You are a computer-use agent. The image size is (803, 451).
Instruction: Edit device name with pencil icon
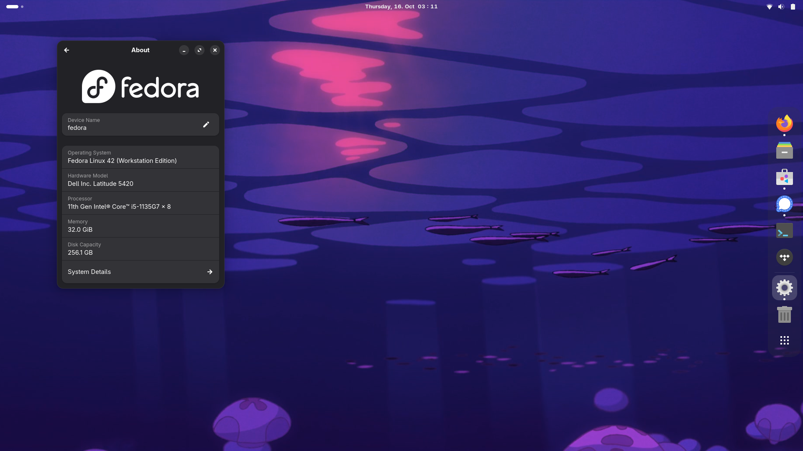[x=206, y=124]
